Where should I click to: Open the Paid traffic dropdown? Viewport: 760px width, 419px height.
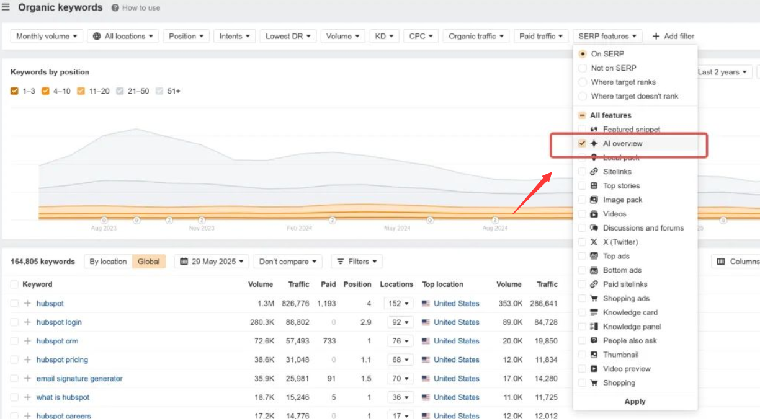pos(541,36)
